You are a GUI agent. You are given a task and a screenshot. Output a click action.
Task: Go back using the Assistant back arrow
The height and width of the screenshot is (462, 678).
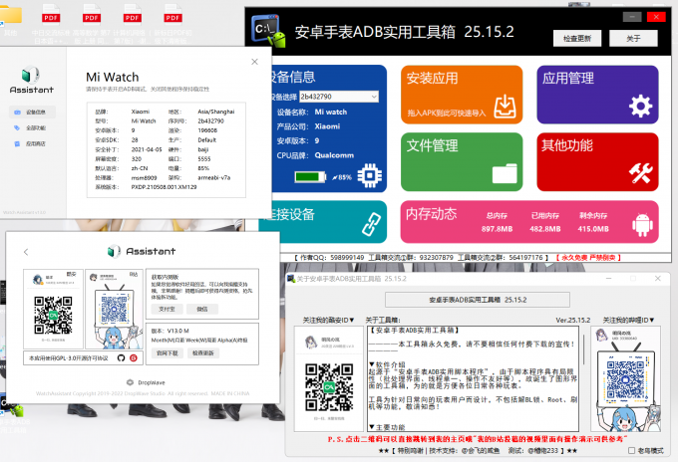[26, 252]
